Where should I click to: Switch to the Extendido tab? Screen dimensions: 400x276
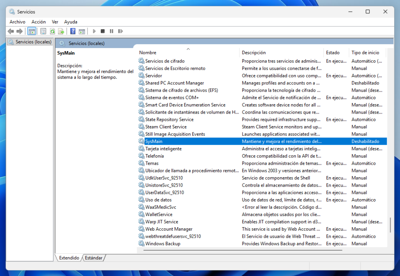pos(69,258)
